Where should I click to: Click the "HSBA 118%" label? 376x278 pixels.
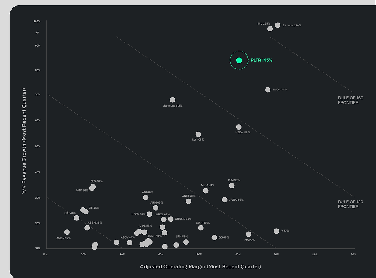[x=242, y=132]
